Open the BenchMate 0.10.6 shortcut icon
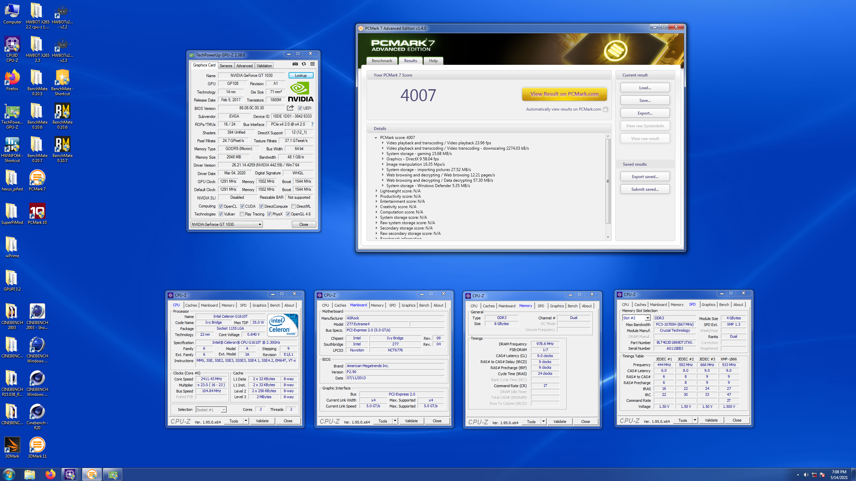Screen dimensions: 856x481 tap(63, 116)
